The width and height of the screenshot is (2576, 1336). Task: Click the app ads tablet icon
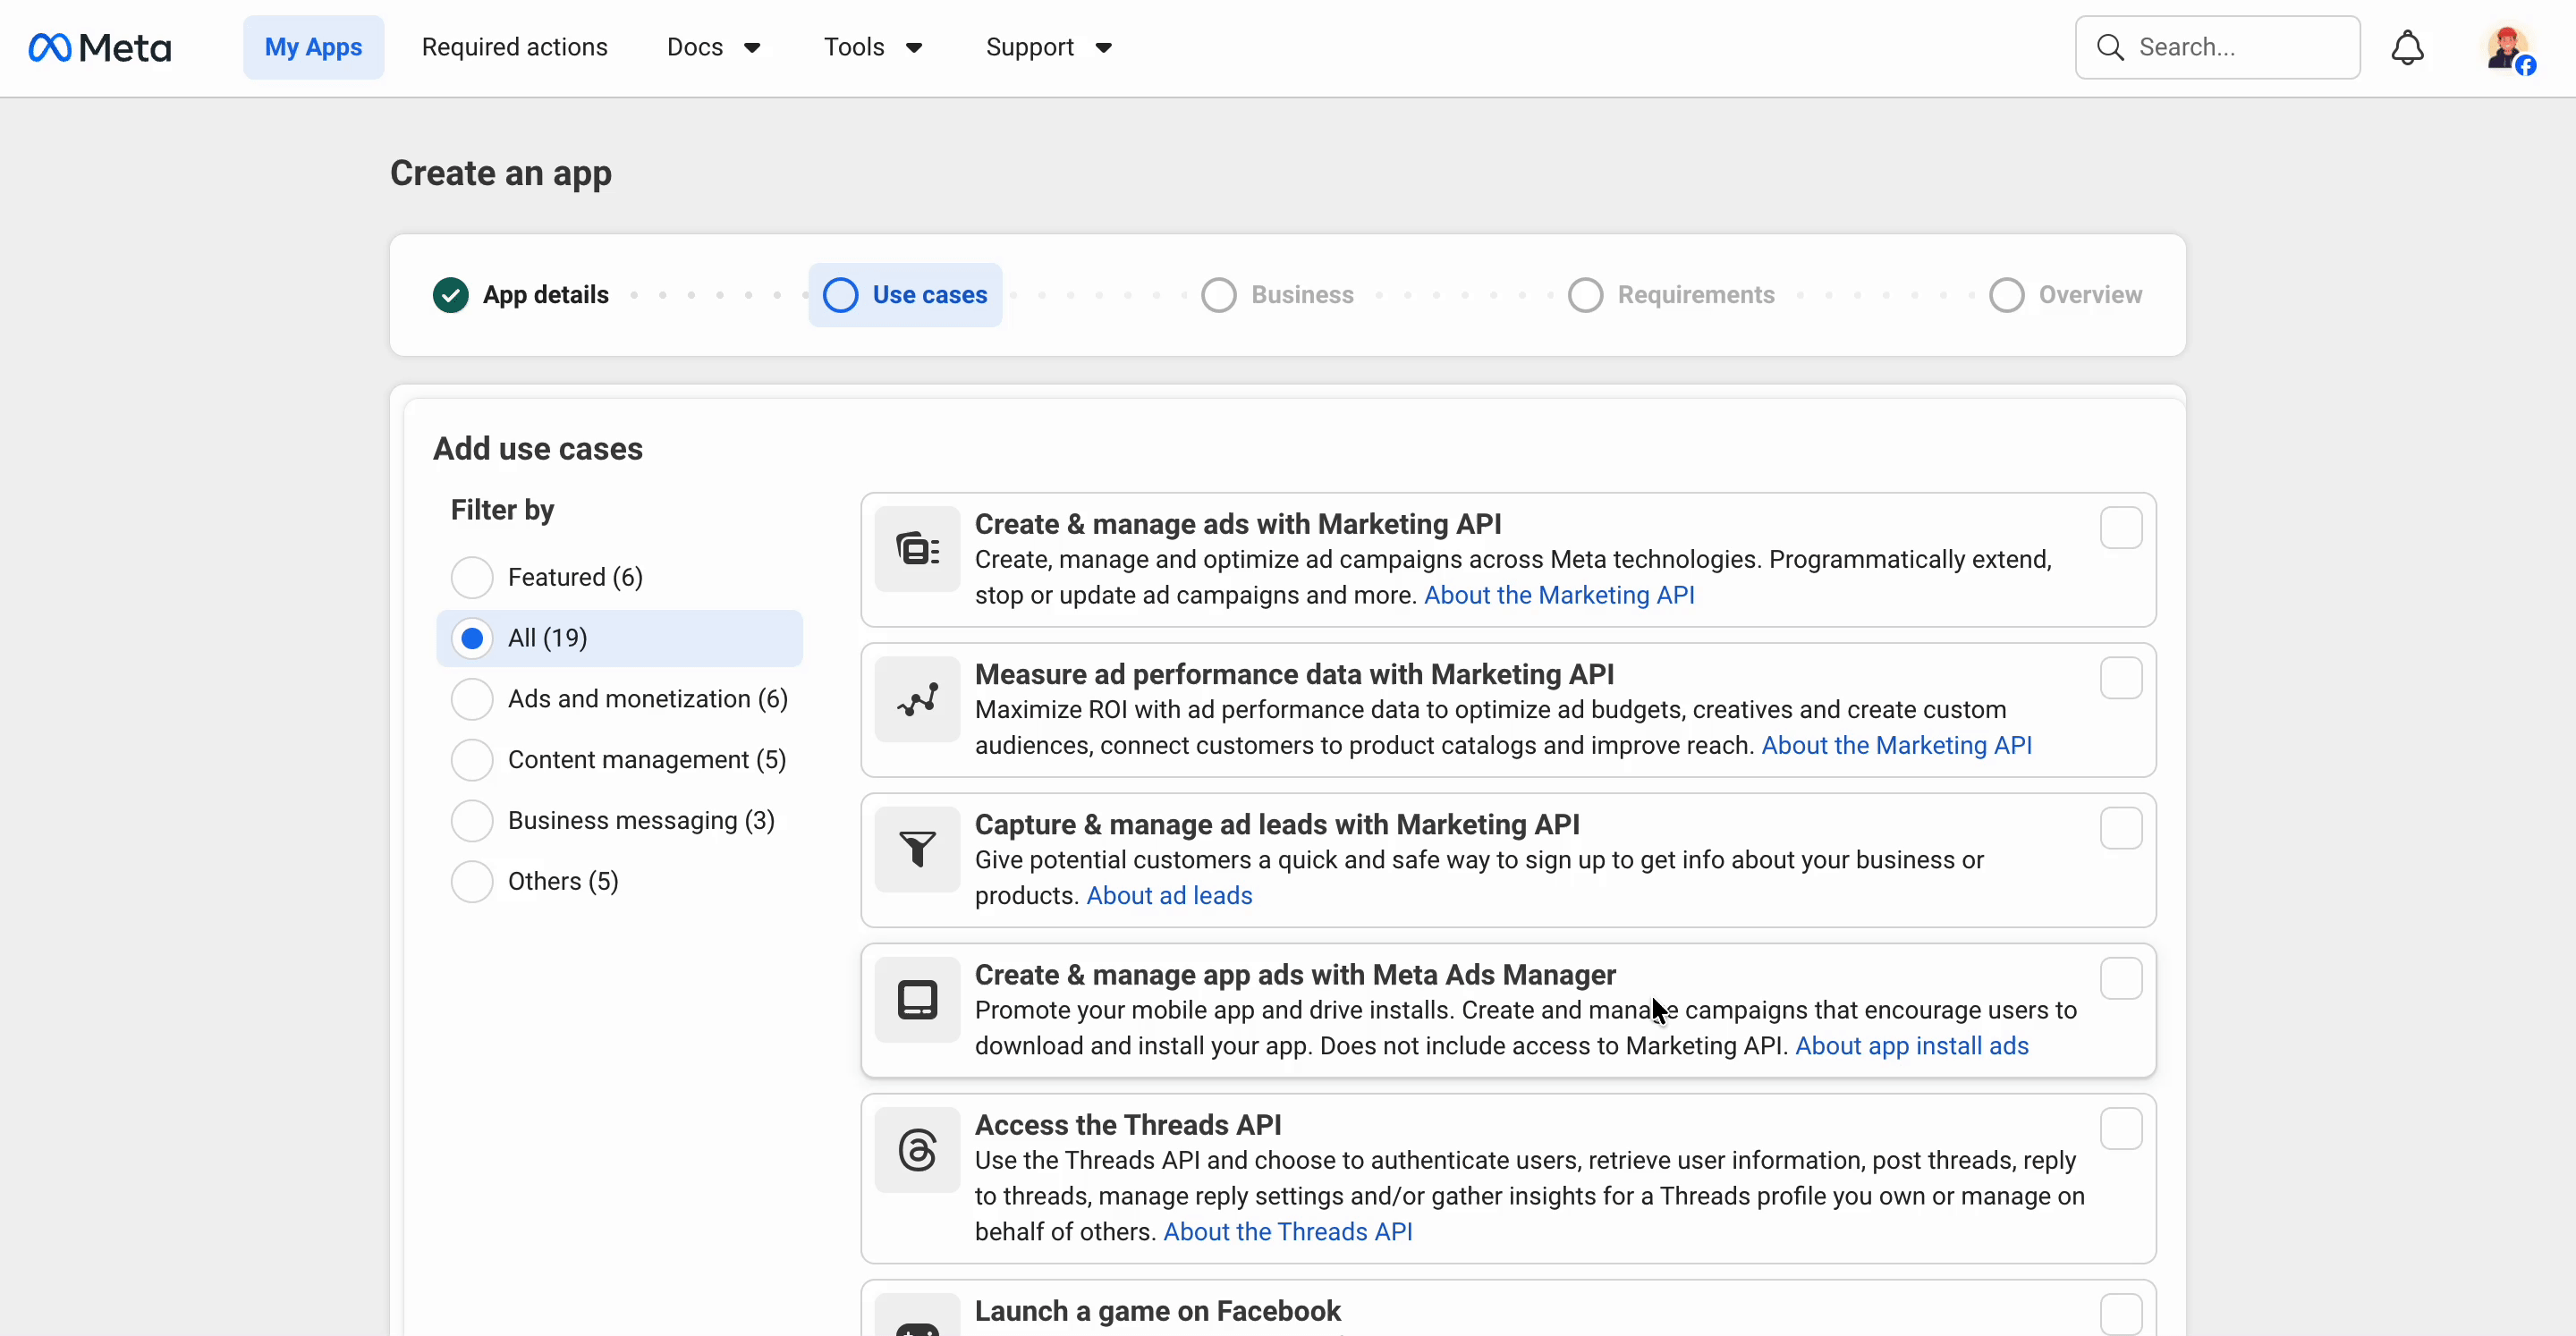click(x=917, y=999)
